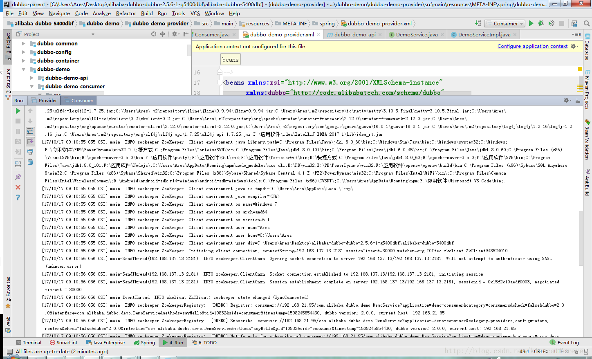
Task: Click the Make Project build icon
Action: 478,23
